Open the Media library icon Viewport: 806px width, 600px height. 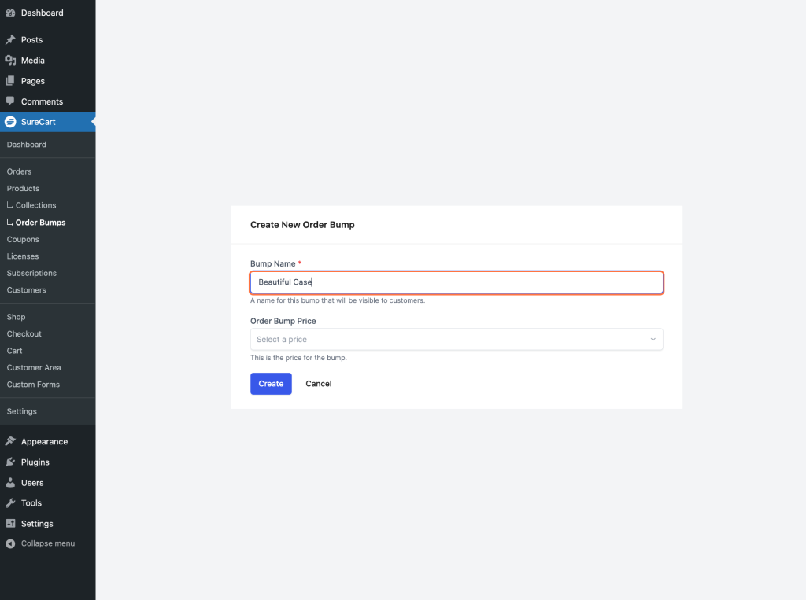coord(10,61)
